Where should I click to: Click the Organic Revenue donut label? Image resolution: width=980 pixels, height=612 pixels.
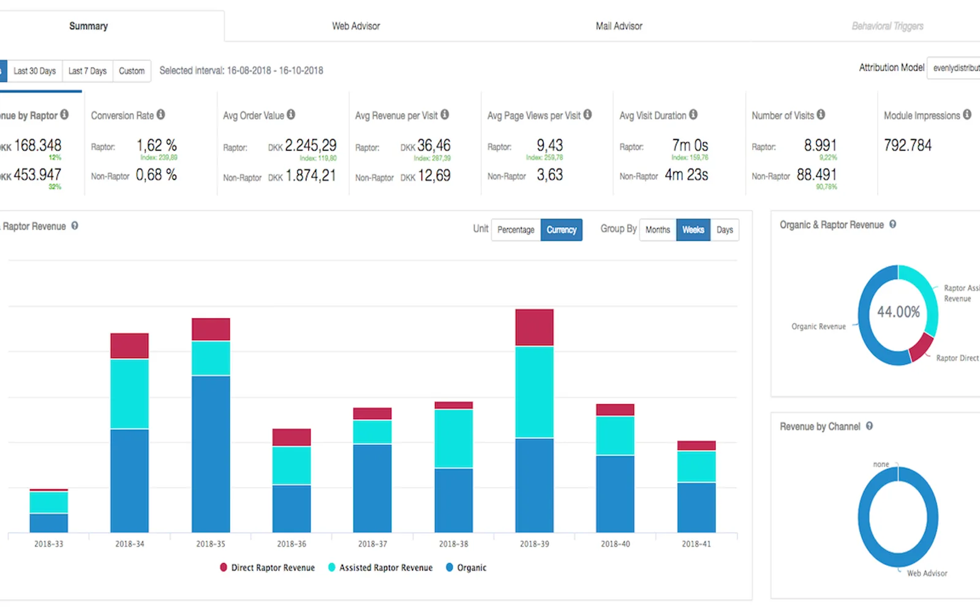tap(818, 327)
